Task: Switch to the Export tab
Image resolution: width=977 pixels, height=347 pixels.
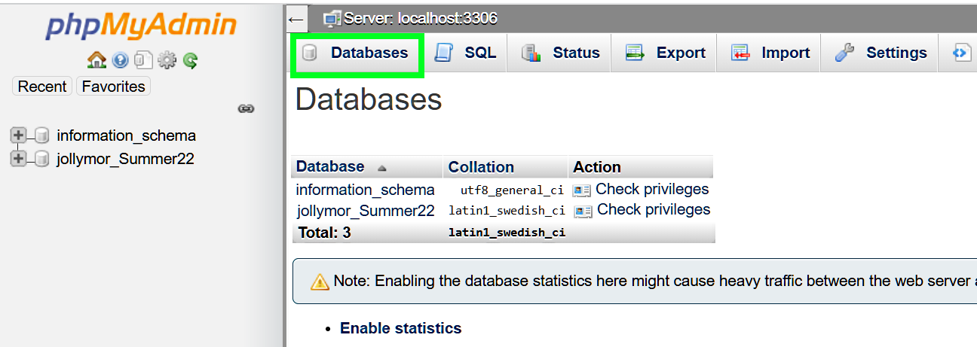Action: [x=665, y=53]
